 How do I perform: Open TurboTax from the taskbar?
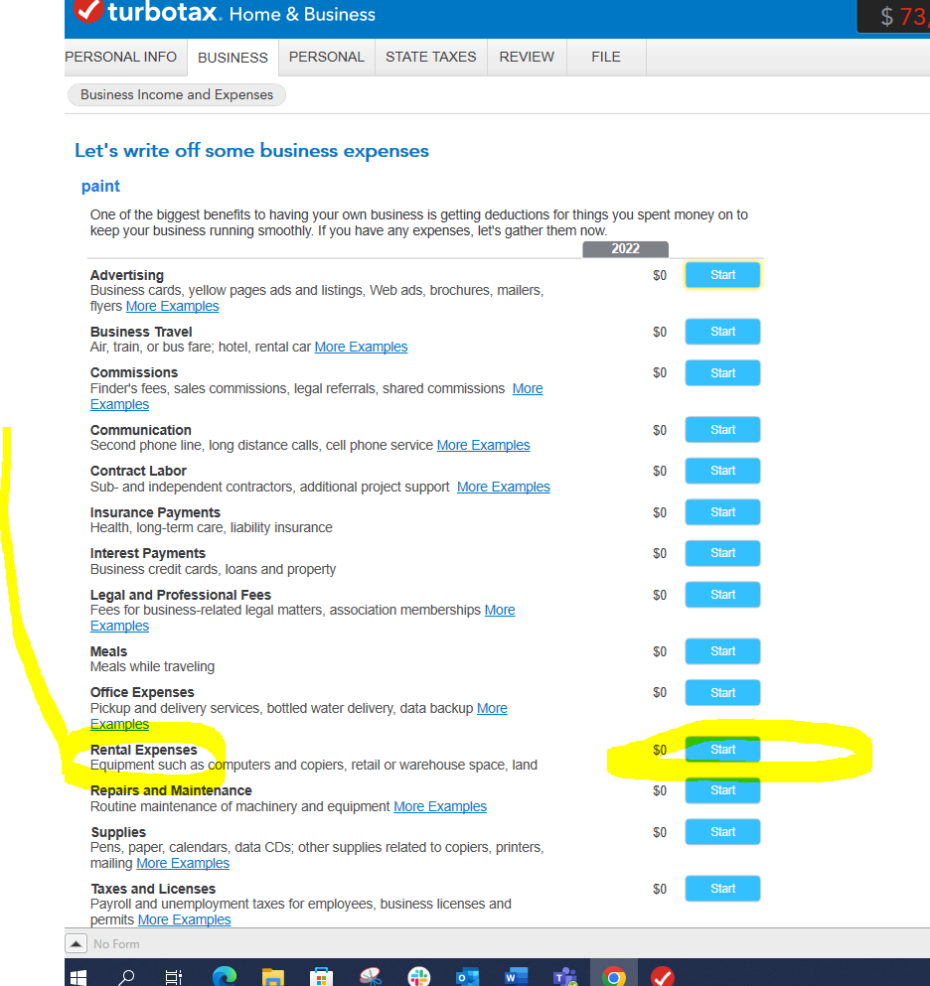(x=662, y=977)
